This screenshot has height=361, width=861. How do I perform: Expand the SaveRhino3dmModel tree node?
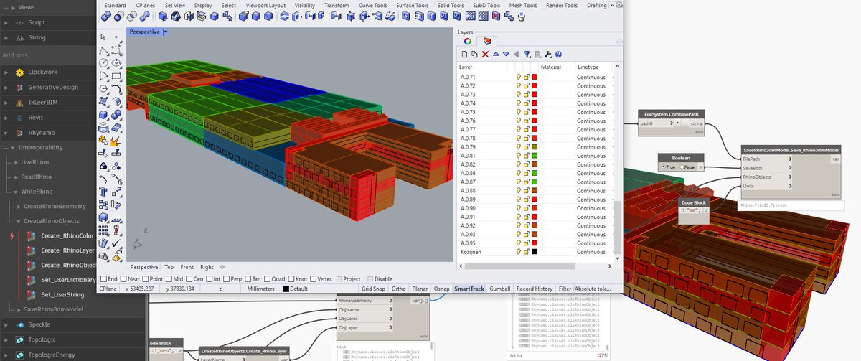(19, 309)
